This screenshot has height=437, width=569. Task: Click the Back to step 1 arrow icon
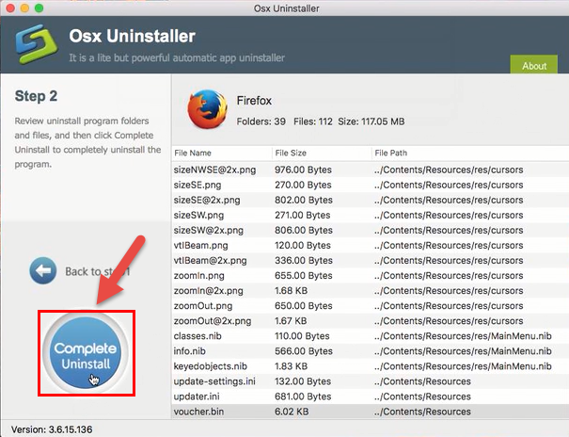point(42,271)
